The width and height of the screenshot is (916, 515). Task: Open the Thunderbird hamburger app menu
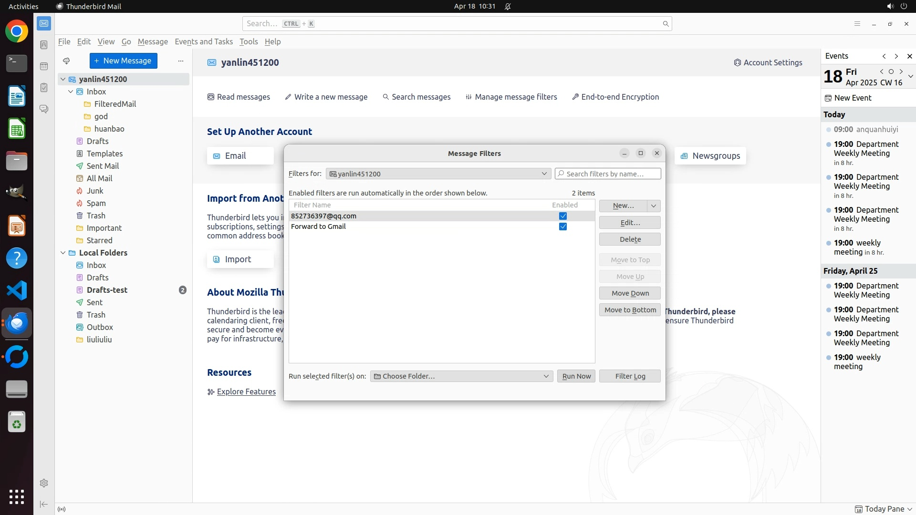pyautogui.click(x=857, y=24)
